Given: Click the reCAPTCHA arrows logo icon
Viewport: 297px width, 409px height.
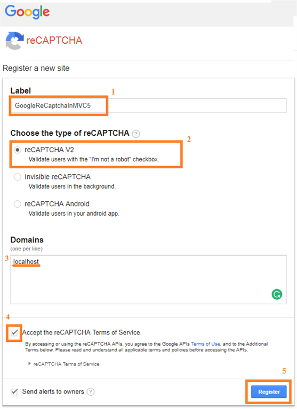Looking at the screenshot, I should point(14,40).
